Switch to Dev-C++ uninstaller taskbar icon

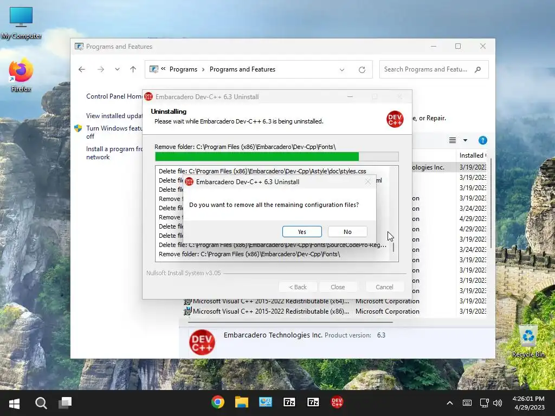337,402
